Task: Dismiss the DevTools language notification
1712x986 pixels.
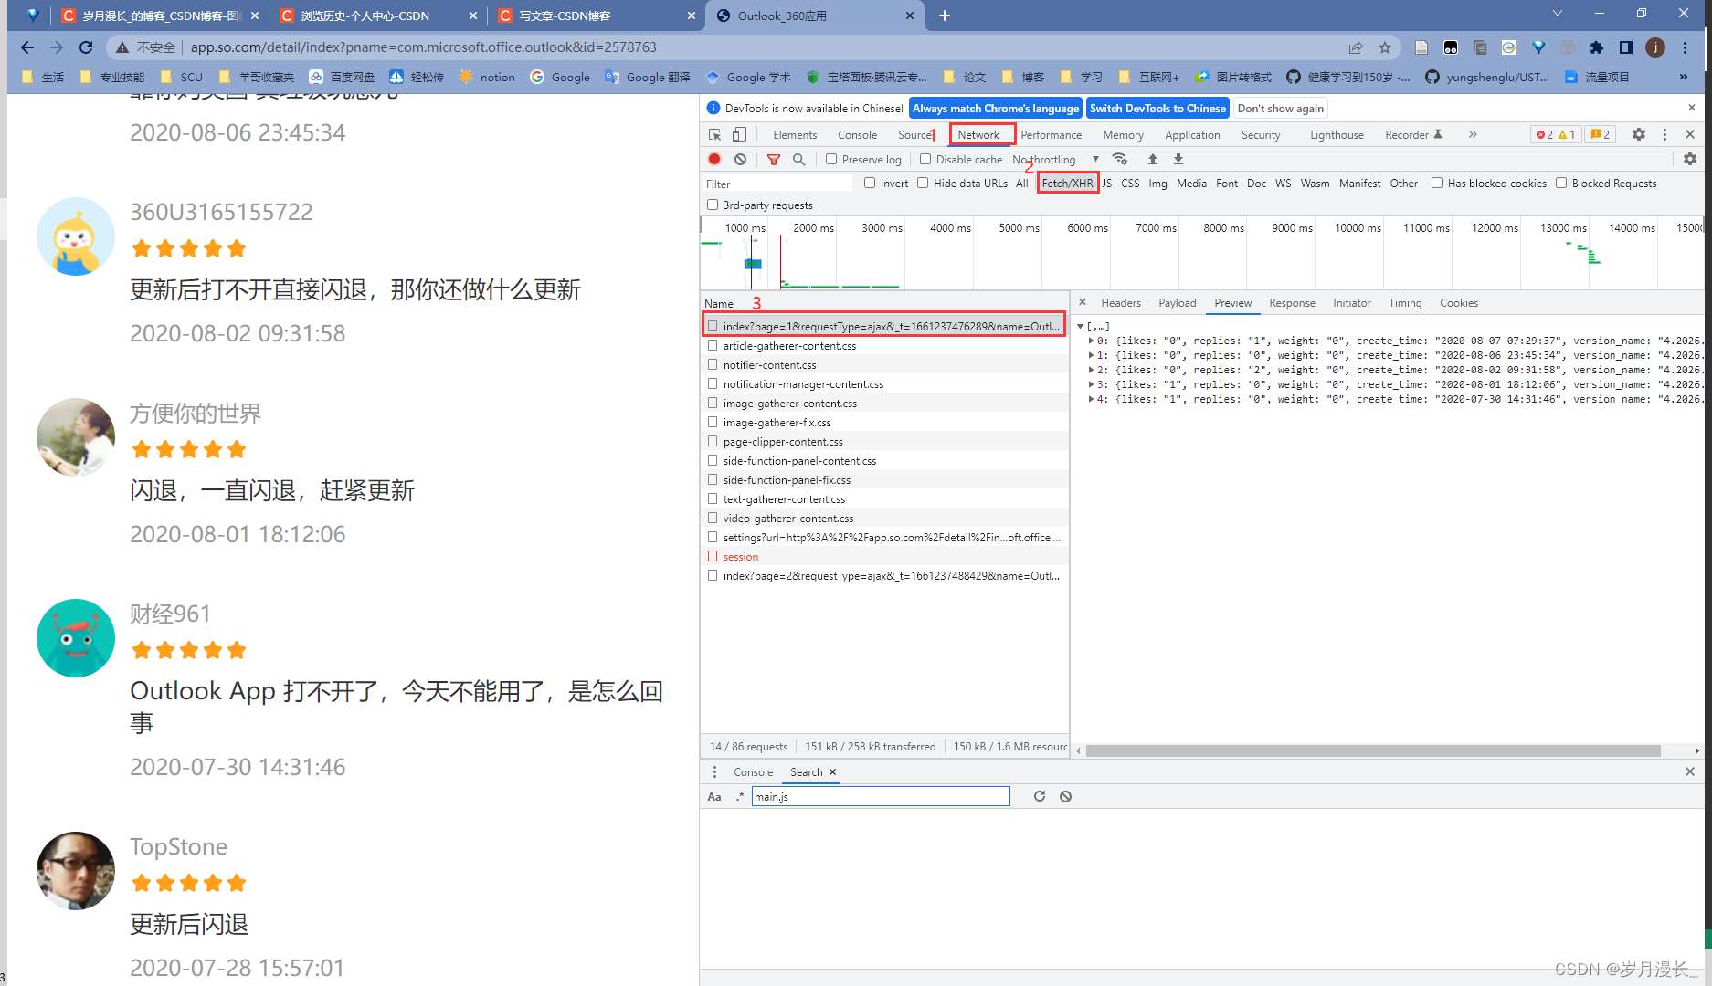Action: (1692, 108)
